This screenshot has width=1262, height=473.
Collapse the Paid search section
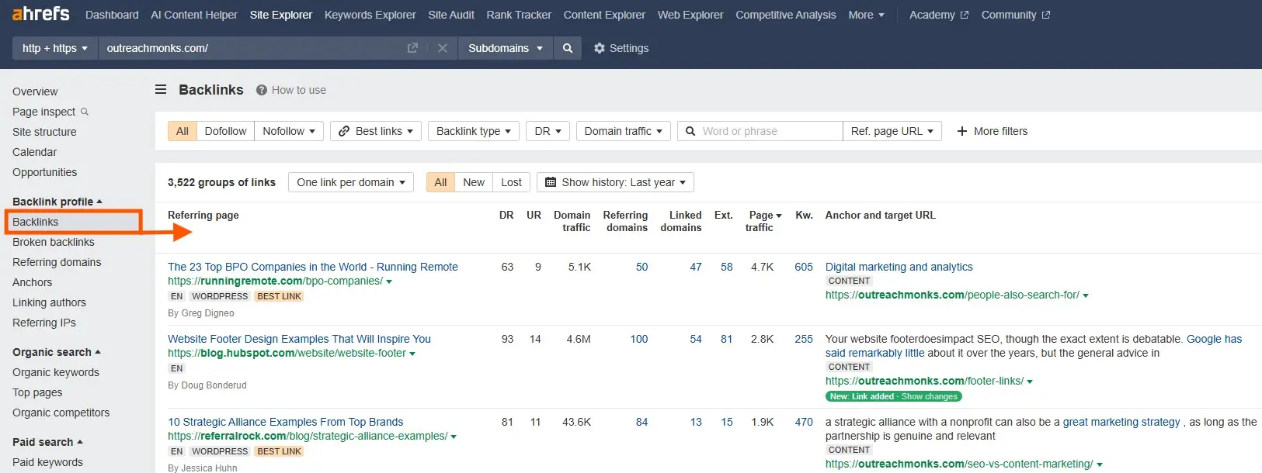click(47, 442)
